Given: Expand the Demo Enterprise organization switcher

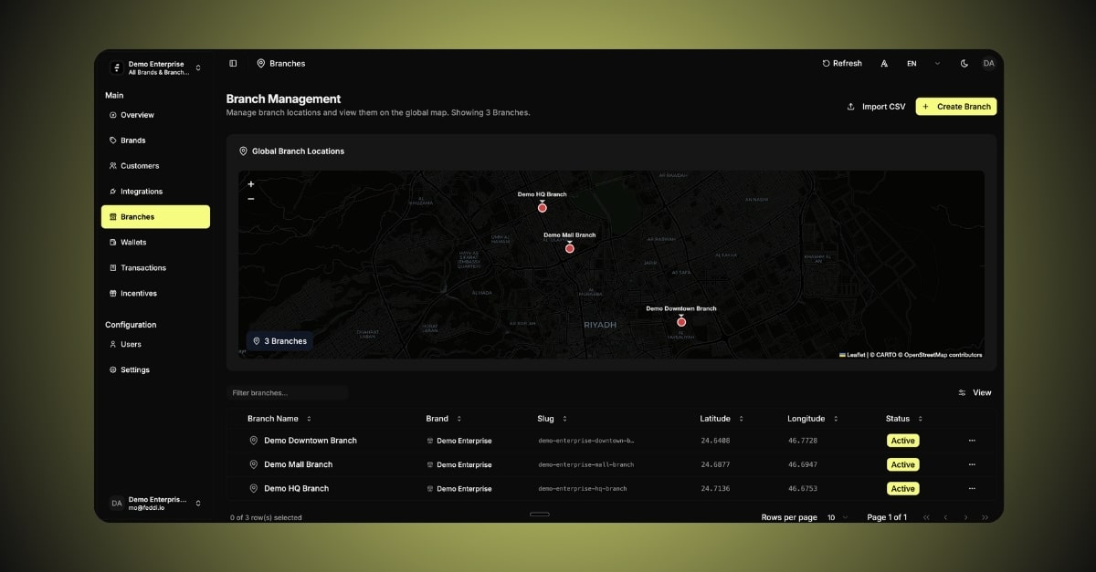Looking at the screenshot, I should point(155,68).
